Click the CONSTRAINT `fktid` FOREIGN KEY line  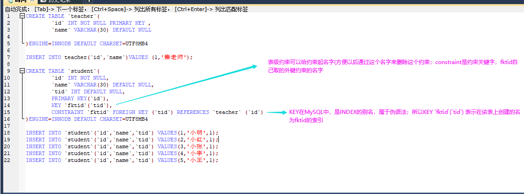tap(157, 112)
